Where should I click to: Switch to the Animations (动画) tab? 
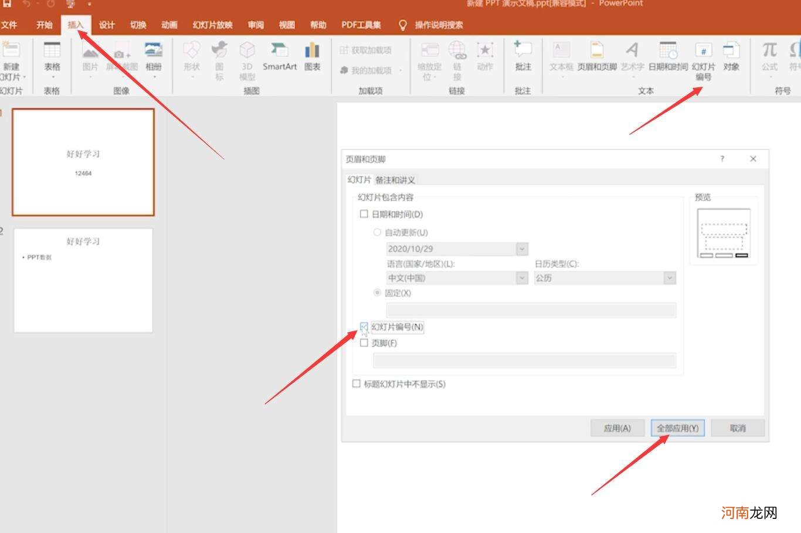169,25
